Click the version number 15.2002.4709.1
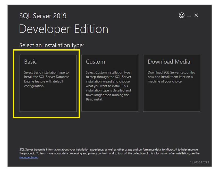 pos(199,162)
